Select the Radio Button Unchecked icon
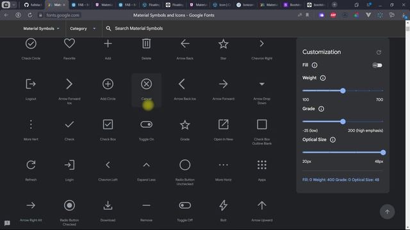 [x=185, y=165]
